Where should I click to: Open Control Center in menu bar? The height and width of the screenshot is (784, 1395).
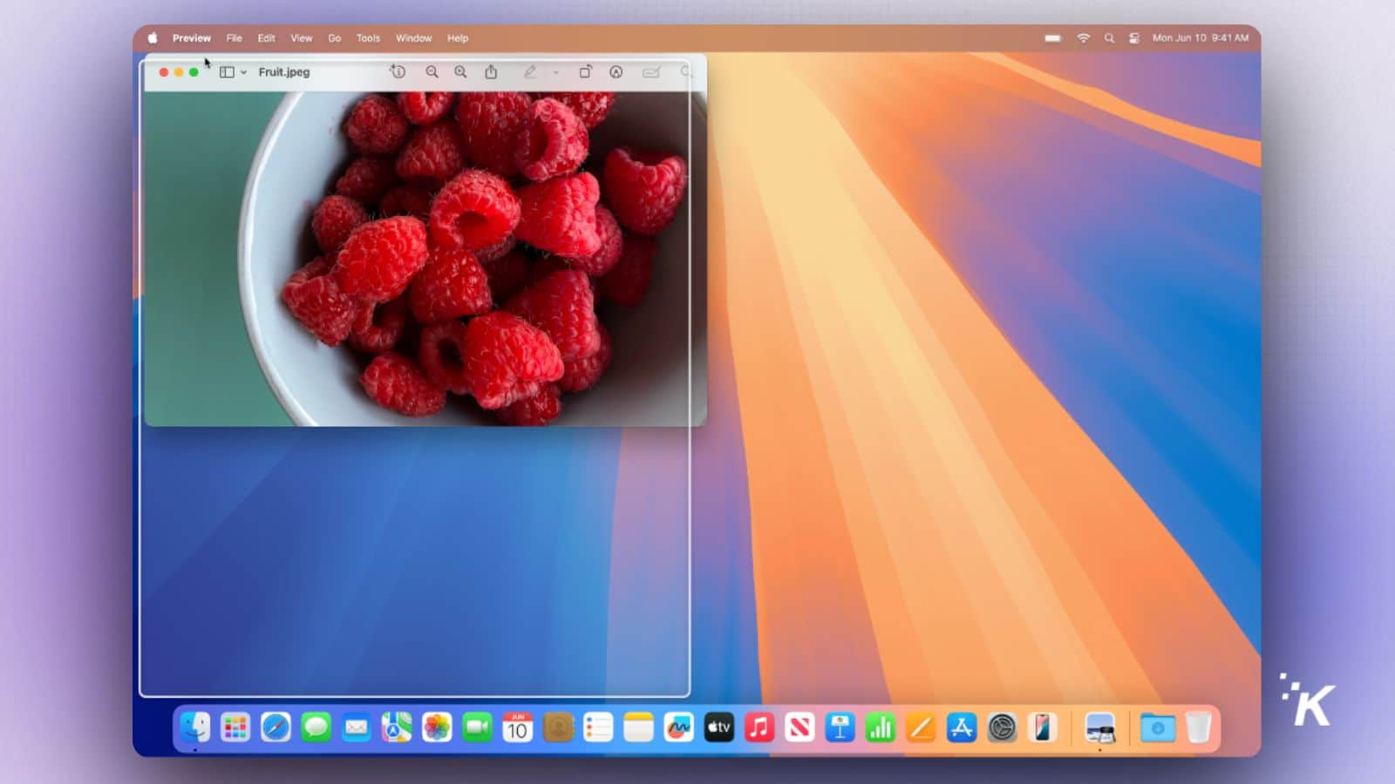point(1134,38)
